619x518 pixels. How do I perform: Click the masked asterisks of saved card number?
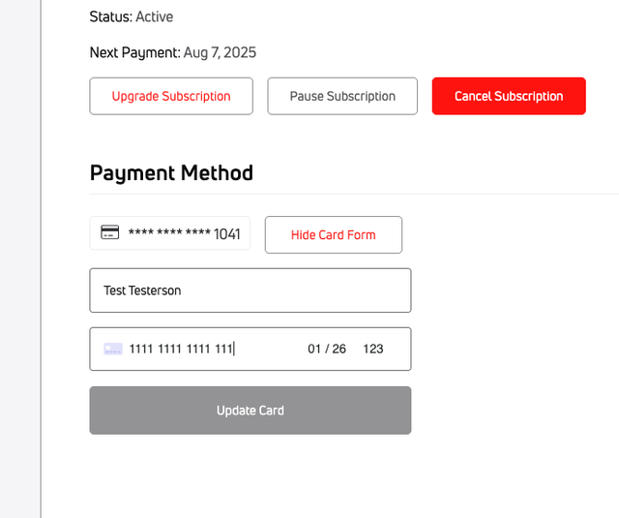click(x=169, y=234)
